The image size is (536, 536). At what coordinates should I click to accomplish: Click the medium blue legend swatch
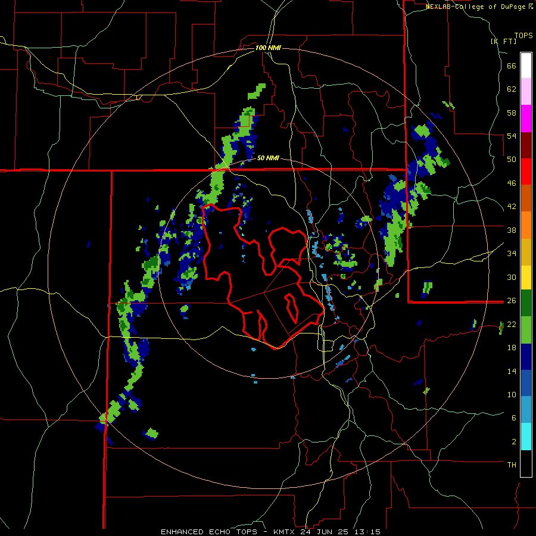coord(526,383)
